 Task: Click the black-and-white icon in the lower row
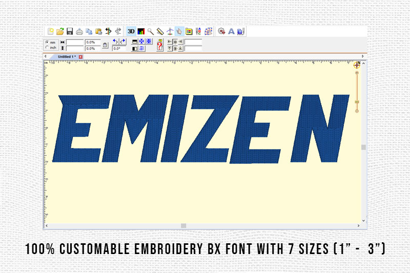pyautogui.click(x=135, y=49)
